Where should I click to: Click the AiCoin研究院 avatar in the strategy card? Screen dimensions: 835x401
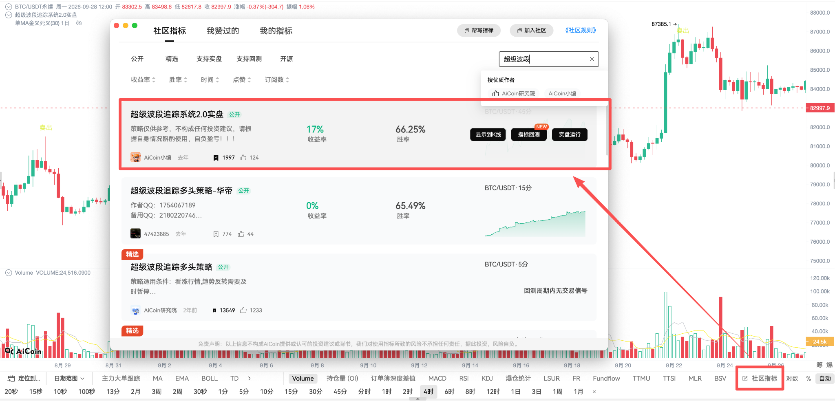point(135,310)
